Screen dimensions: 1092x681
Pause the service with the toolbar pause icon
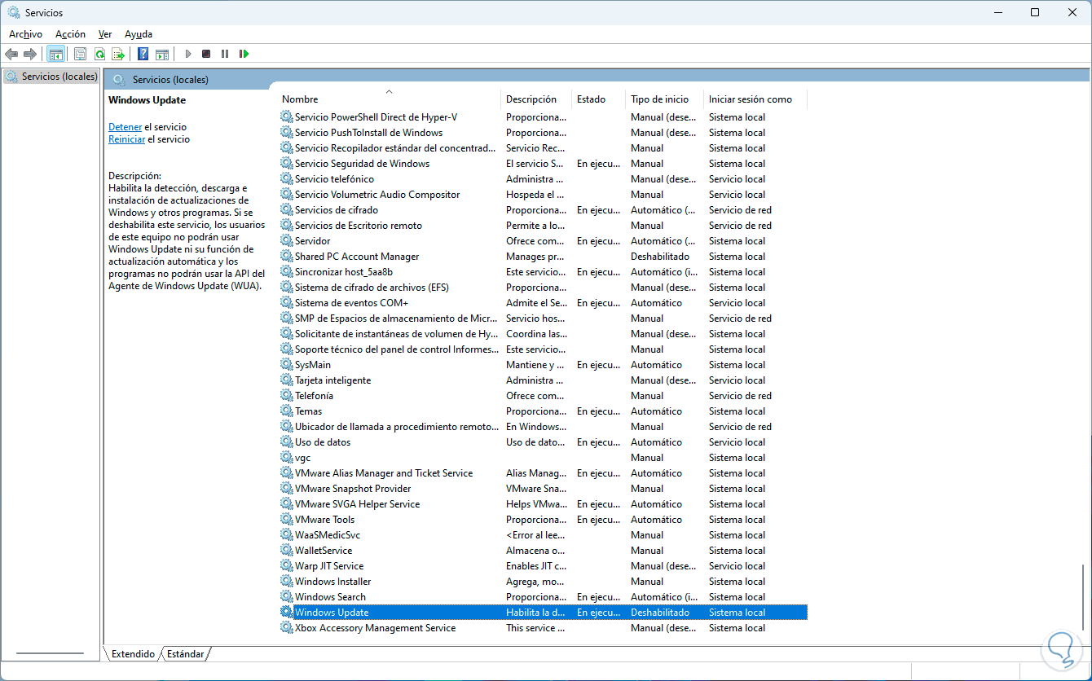click(x=225, y=54)
